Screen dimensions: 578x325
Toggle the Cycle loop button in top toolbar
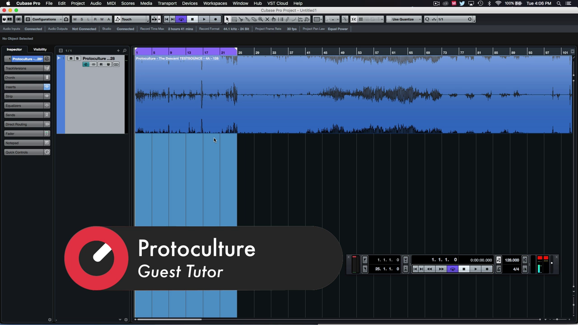tap(181, 19)
